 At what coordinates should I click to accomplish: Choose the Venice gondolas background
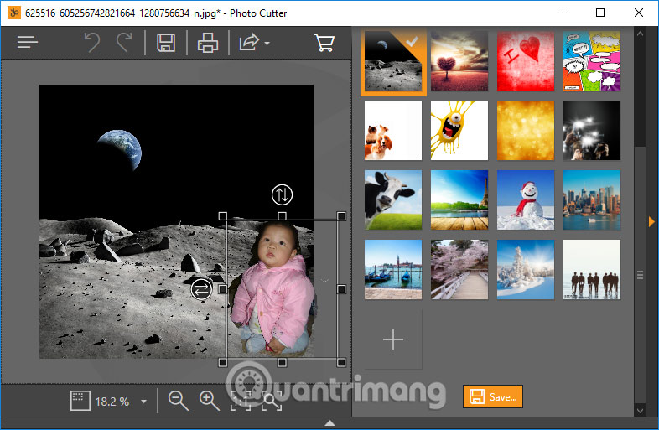393,269
